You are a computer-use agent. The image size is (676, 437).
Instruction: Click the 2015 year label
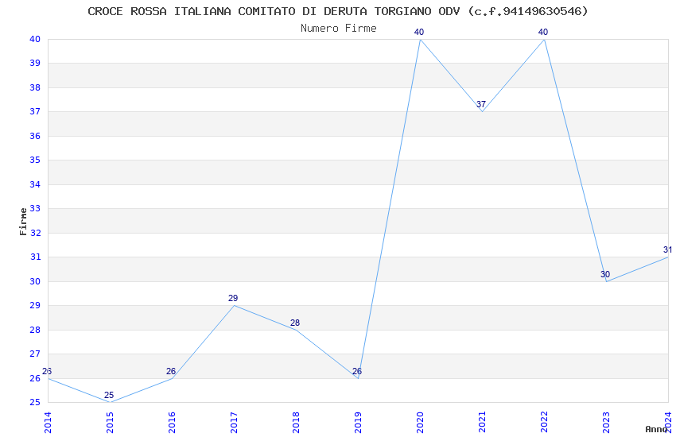[x=110, y=423]
